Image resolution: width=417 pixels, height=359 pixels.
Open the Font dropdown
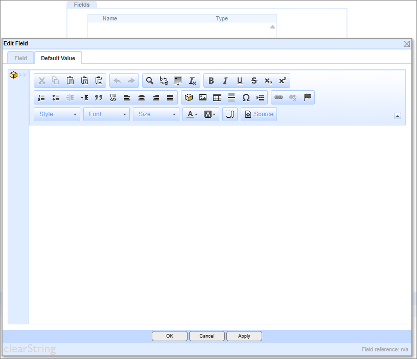point(107,114)
